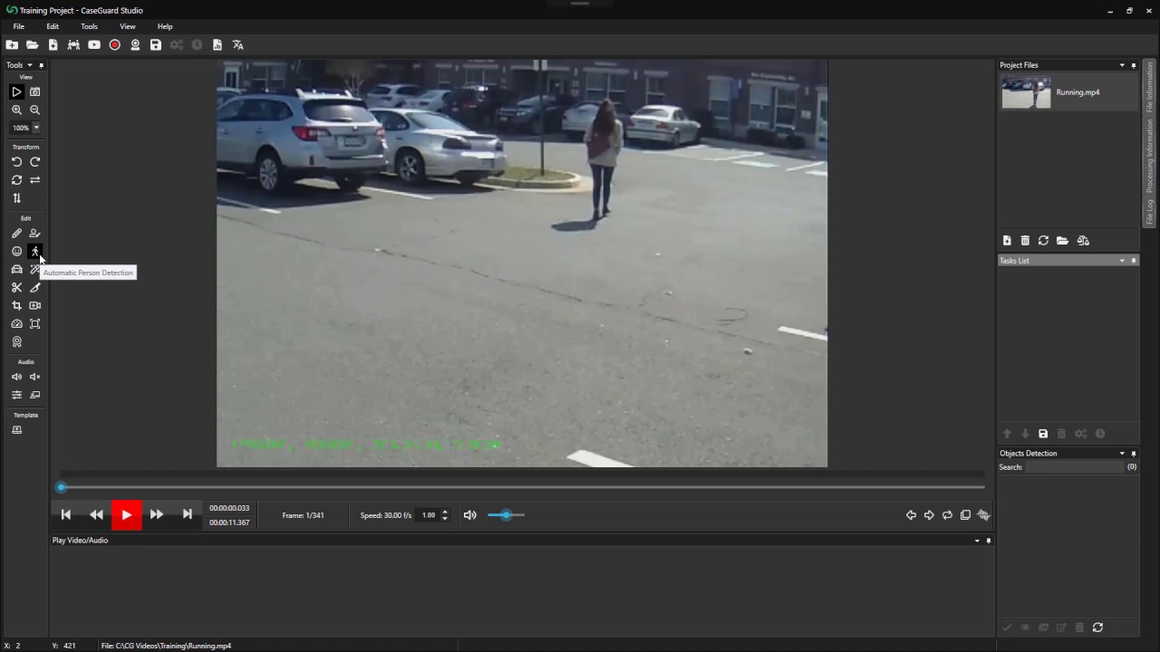Rotate video clockwise
Screen dimensions: 1160x652
point(35,162)
